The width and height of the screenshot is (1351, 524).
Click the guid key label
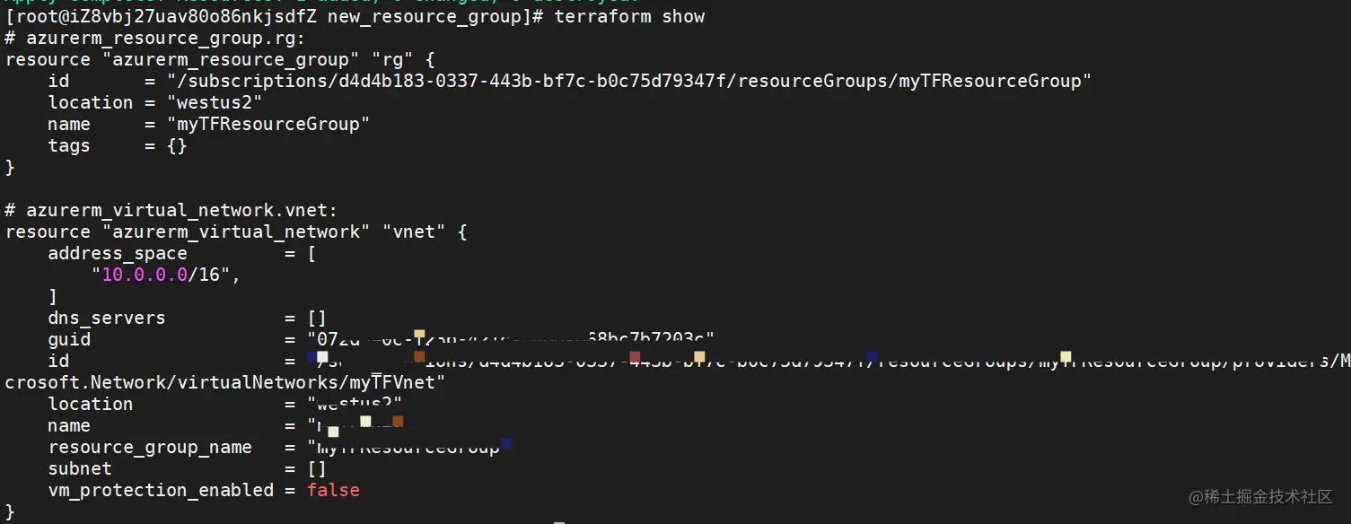tap(69, 339)
